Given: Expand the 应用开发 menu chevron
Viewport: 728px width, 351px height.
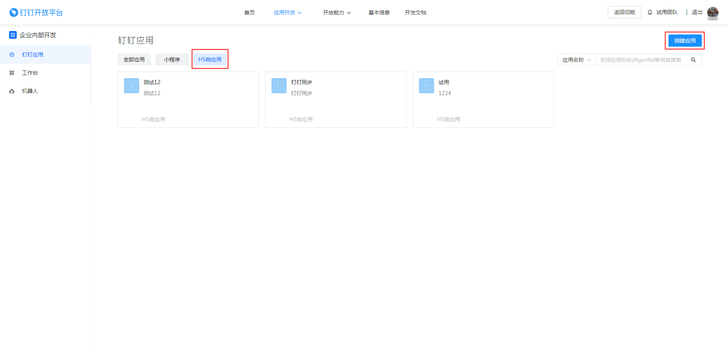Looking at the screenshot, I should click(300, 13).
